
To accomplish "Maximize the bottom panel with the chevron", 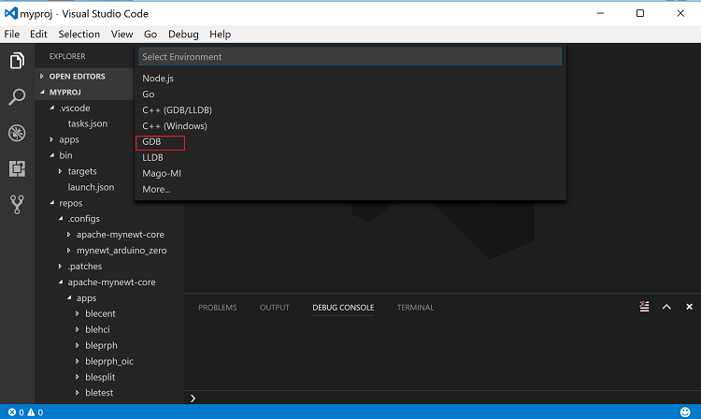I will tap(666, 307).
